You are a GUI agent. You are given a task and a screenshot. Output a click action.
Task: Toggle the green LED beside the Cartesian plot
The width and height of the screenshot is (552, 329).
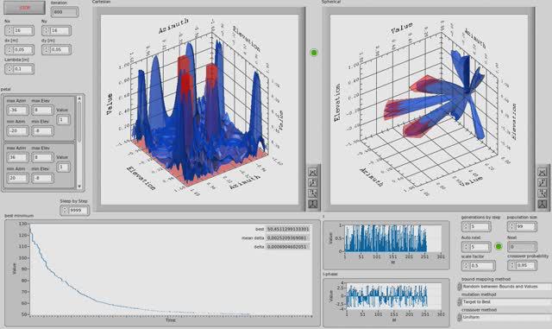click(x=314, y=53)
